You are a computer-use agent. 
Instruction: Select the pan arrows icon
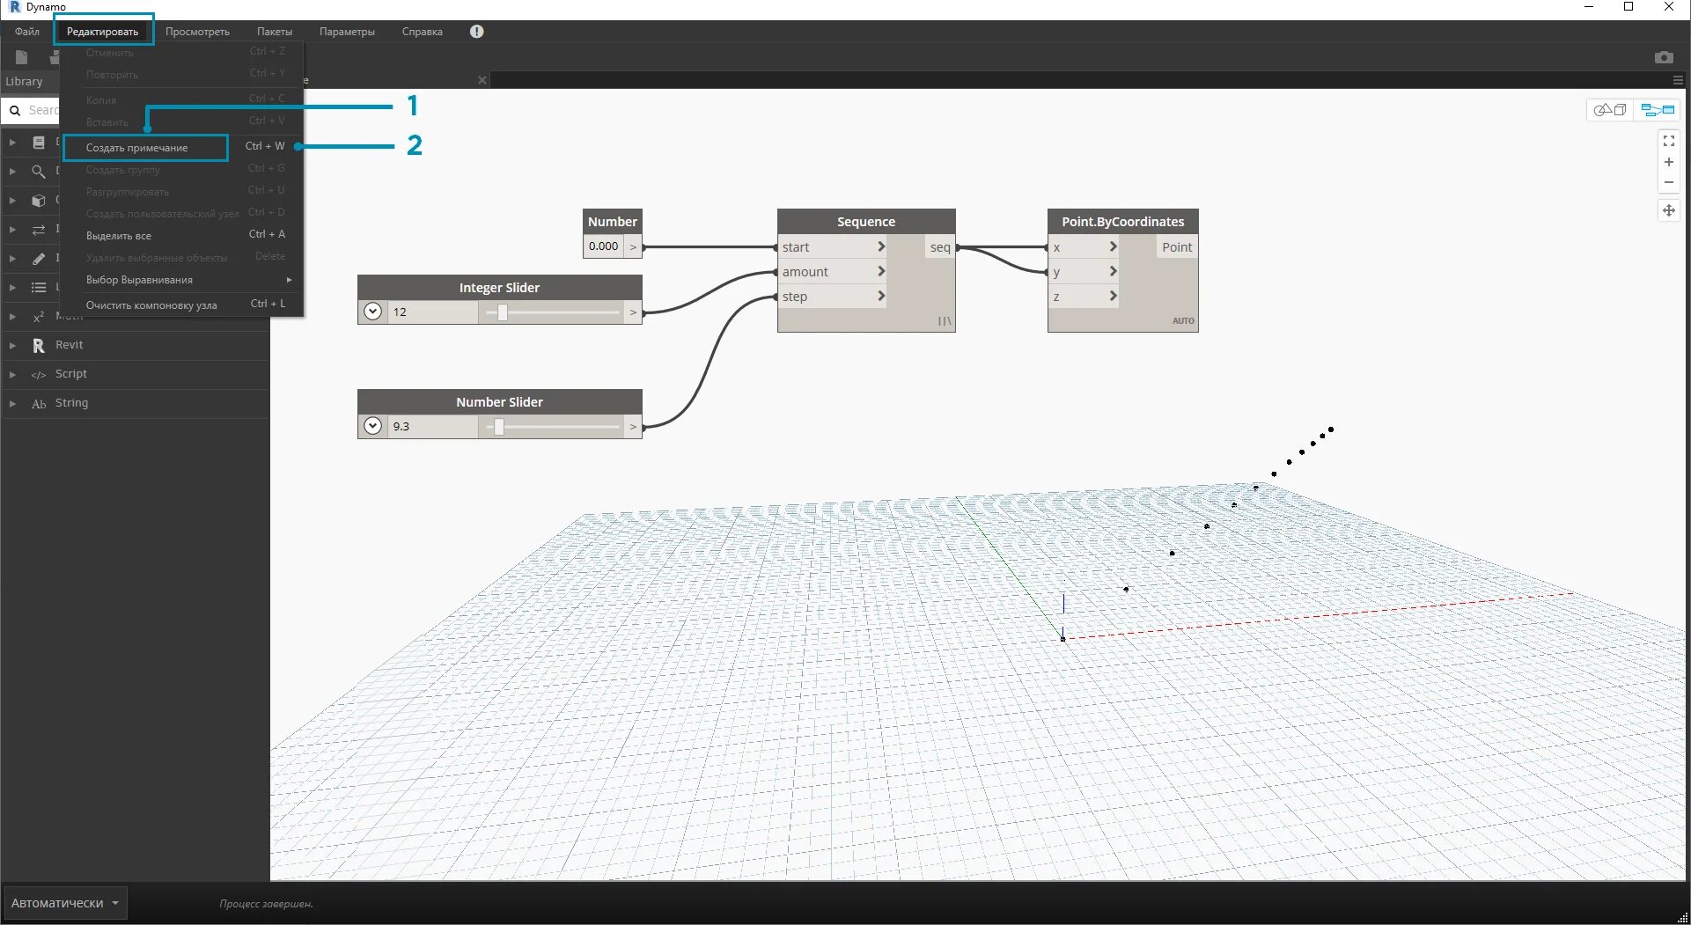(x=1668, y=210)
